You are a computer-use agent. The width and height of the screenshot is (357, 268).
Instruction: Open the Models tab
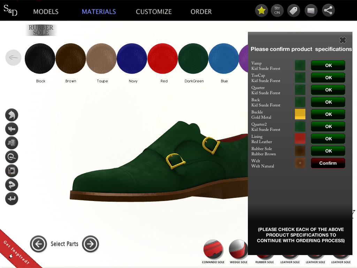click(46, 12)
